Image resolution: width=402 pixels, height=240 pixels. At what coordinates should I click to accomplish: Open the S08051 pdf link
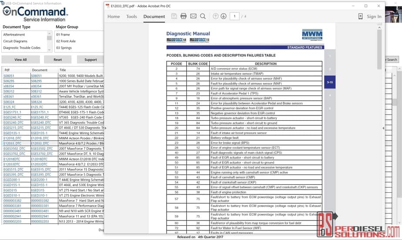9,76
